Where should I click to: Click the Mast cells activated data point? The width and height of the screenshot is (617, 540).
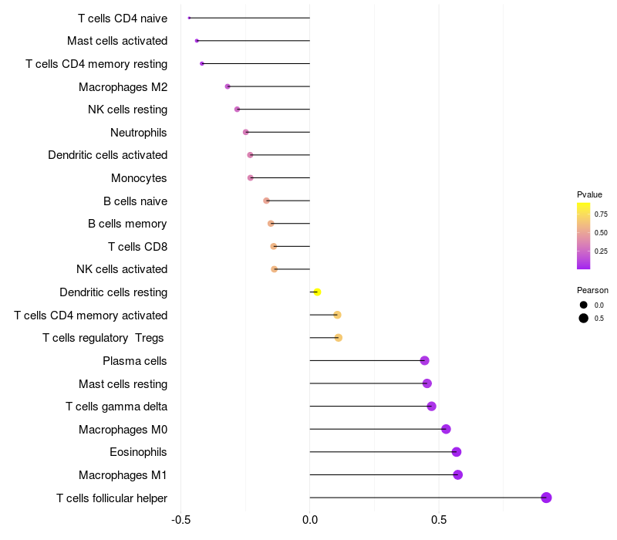click(x=197, y=41)
